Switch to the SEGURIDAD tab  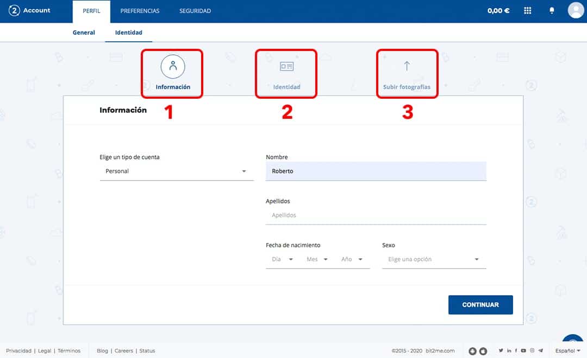click(195, 11)
